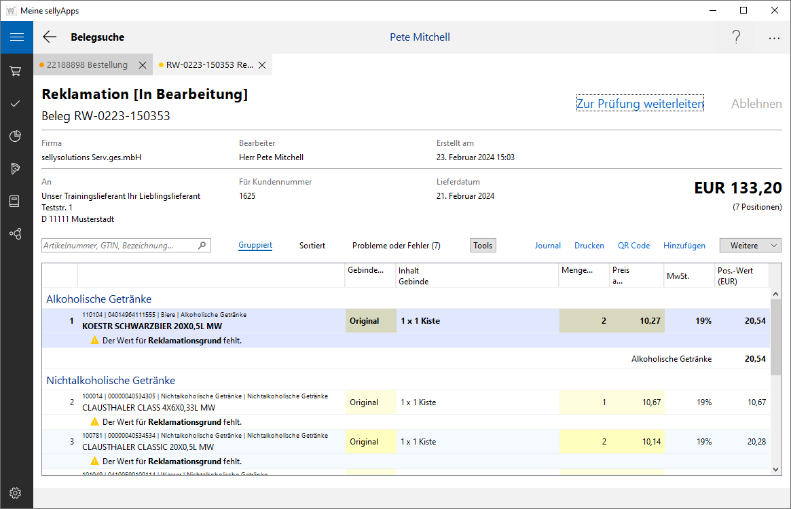
Task: Close the 22188898 Bestellung tab
Action: [x=143, y=65]
